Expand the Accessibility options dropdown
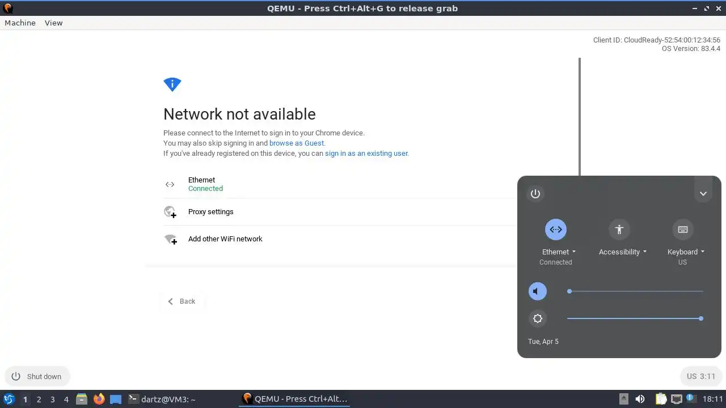726x408 pixels. tap(623, 252)
